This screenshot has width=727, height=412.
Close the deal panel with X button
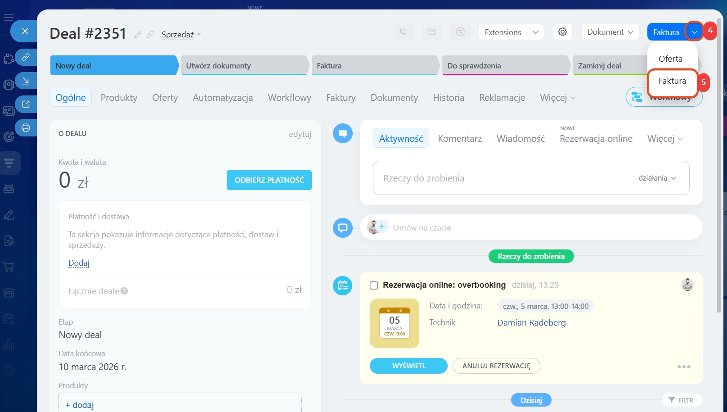point(25,31)
